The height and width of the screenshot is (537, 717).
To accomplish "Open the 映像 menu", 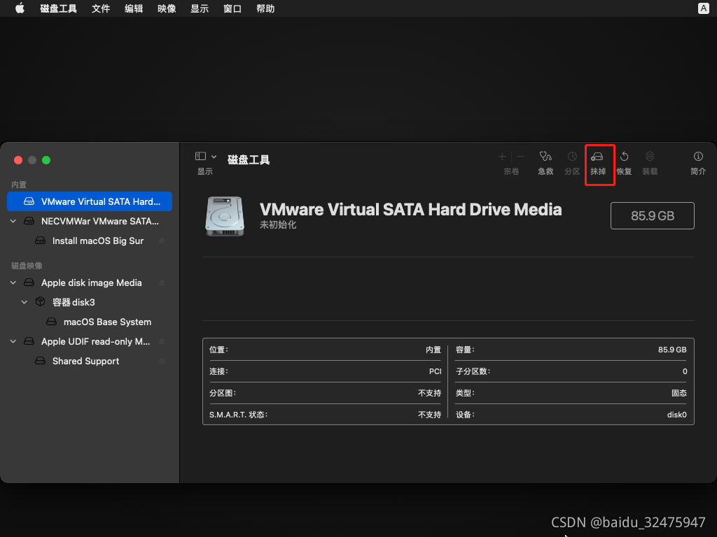I will click(x=167, y=8).
